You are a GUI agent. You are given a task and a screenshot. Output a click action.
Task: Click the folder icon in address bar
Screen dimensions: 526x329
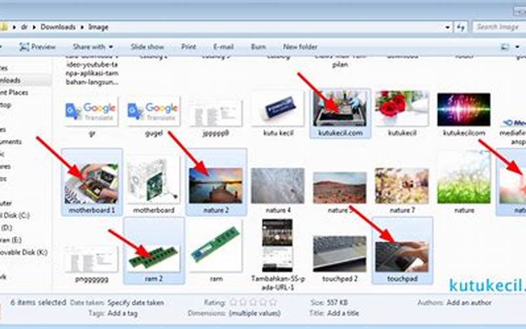coord(3,27)
